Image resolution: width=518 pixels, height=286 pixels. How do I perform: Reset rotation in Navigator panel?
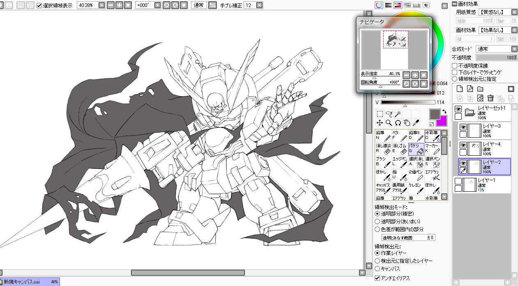424,84
